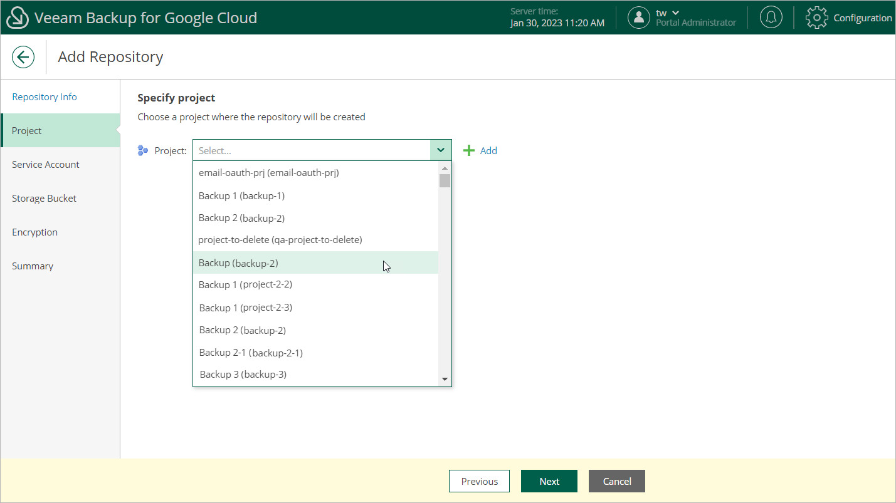The height and width of the screenshot is (503, 896).
Task: Click the Add Repository page title
Action: pyautogui.click(x=110, y=57)
